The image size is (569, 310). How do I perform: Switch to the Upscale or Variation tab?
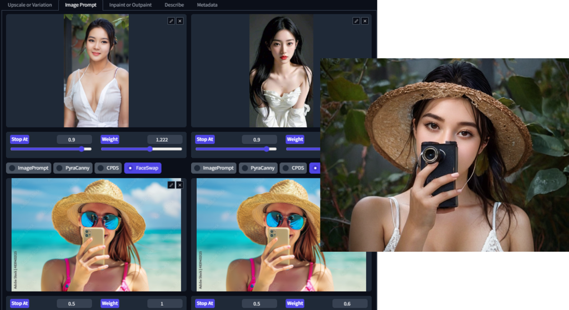29,5
